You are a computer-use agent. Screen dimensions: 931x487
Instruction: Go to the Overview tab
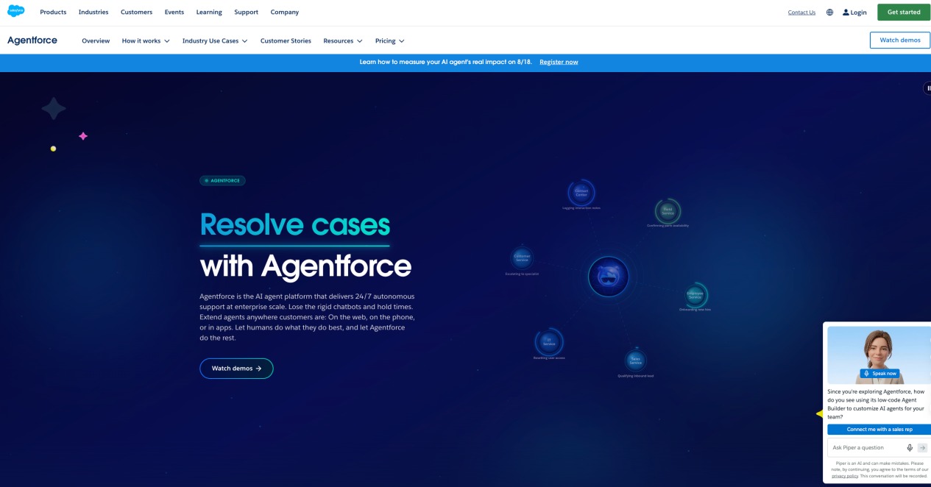pos(96,40)
